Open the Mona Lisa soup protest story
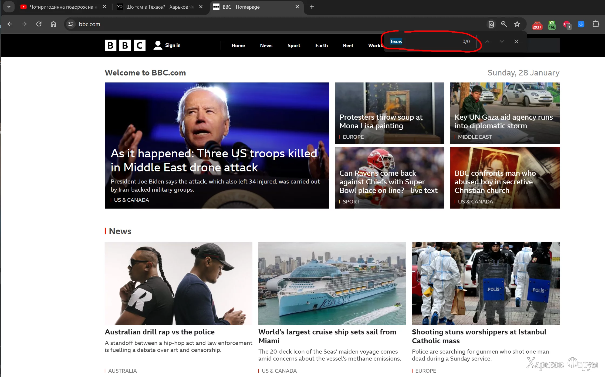Image resolution: width=605 pixels, height=377 pixels. coord(381,122)
